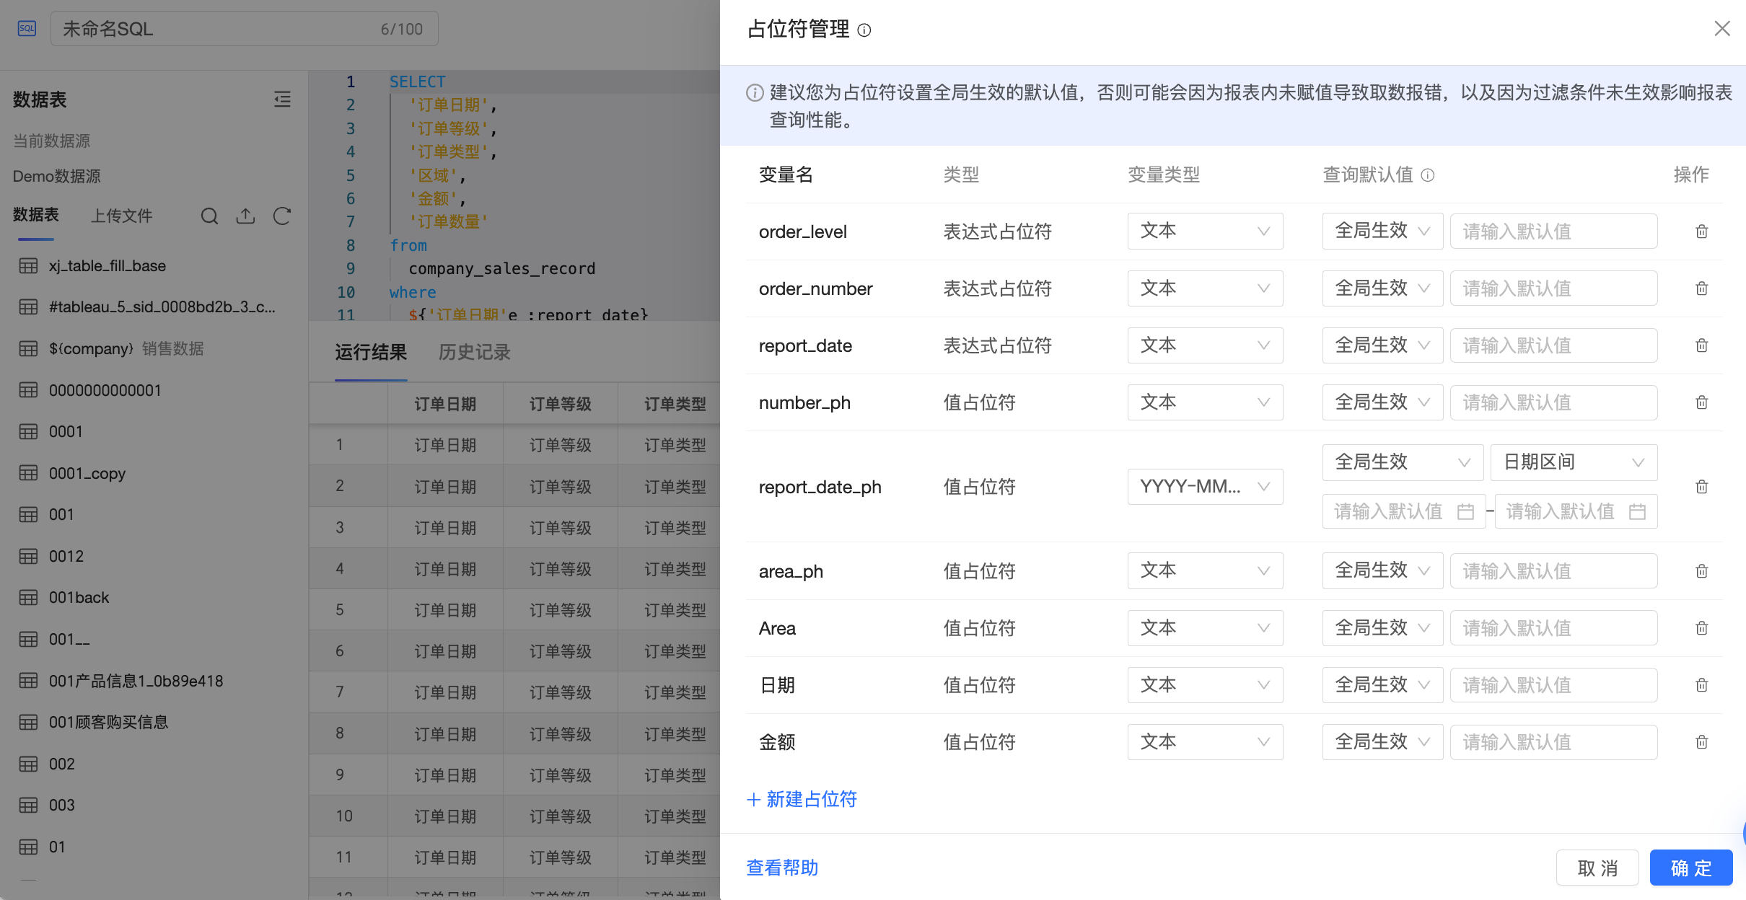
Task: Open calendar picker of start date default
Action: pos(1465,512)
